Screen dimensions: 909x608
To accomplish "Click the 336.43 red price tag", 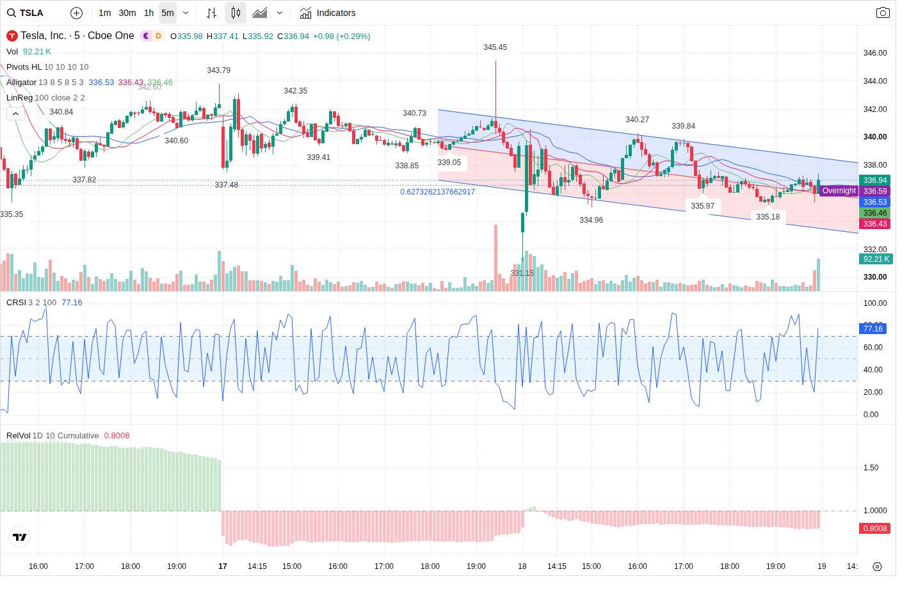I will pos(874,224).
